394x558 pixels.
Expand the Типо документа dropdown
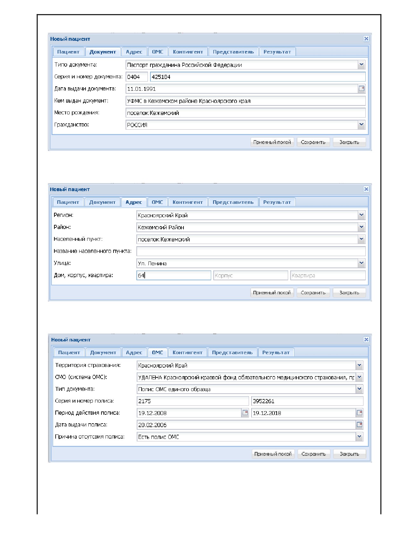[x=362, y=65]
